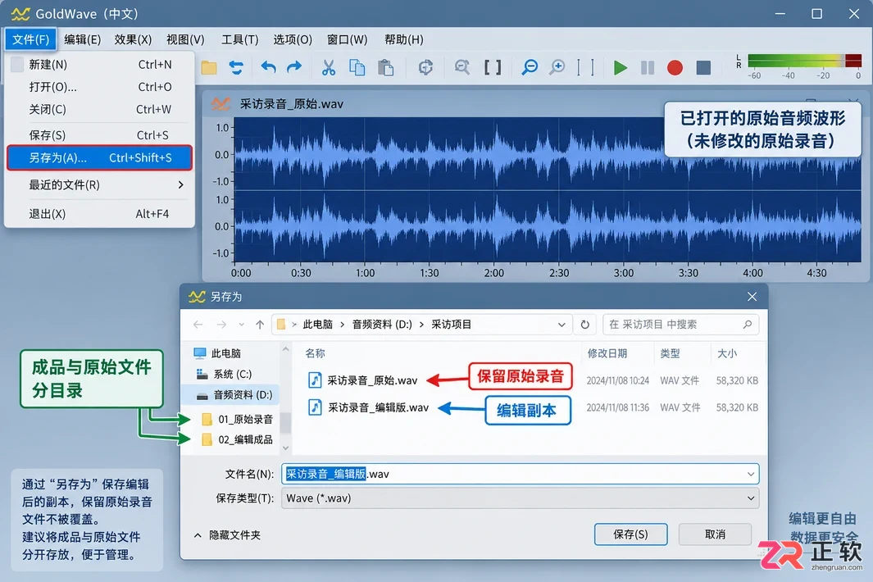This screenshot has height=582, width=873.
Task: Collapse folders via 隐藏文件夹
Action: [x=227, y=535]
